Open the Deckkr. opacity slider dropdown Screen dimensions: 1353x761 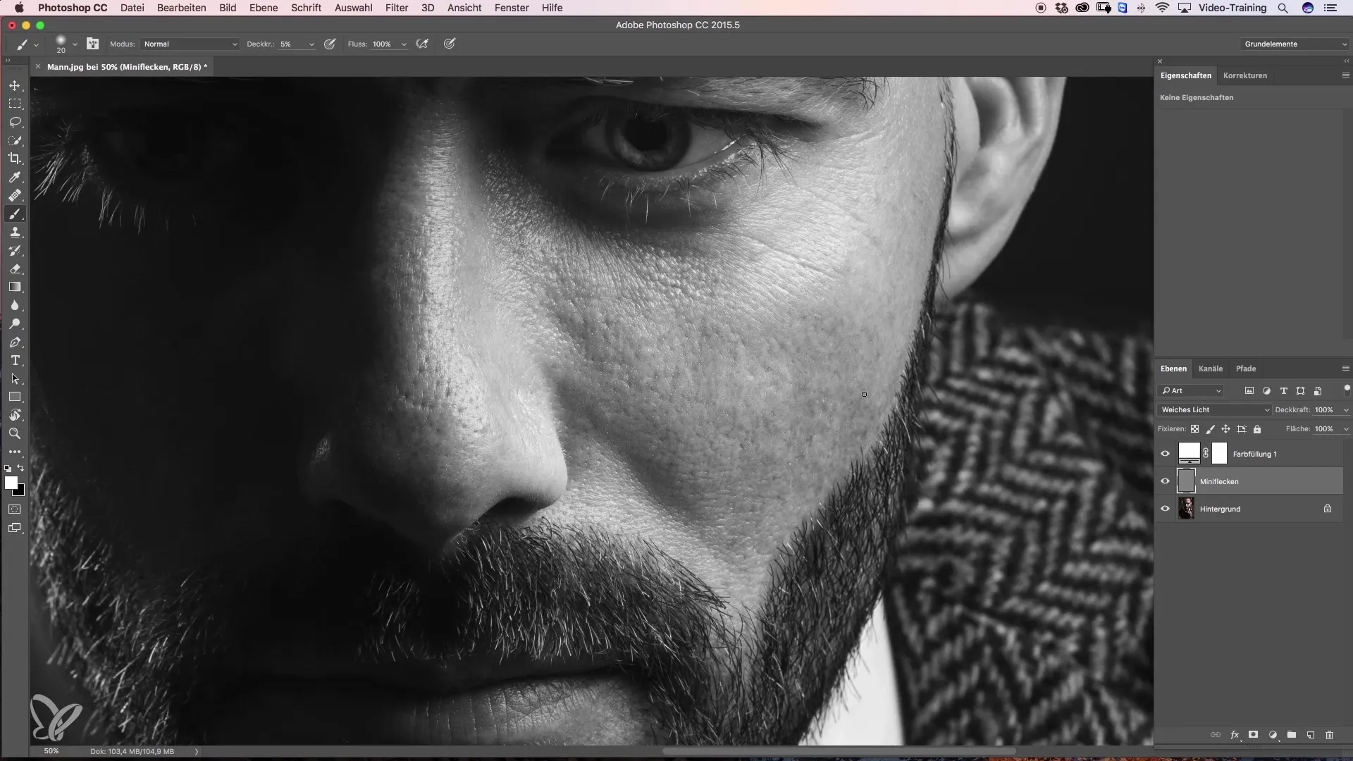coord(311,44)
